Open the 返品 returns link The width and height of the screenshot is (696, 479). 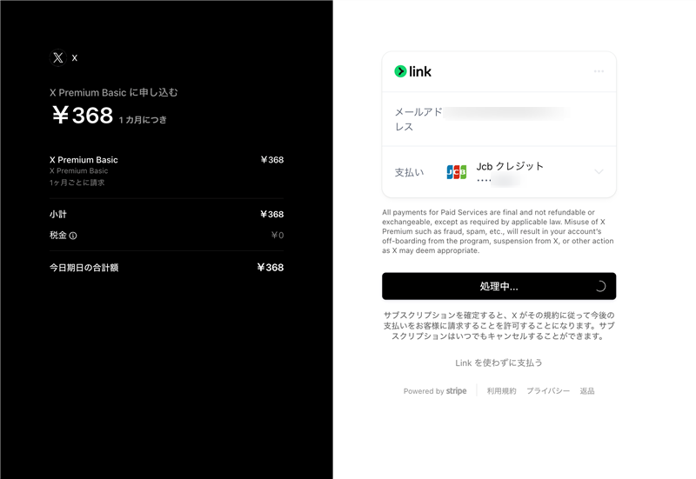[586, 390]
